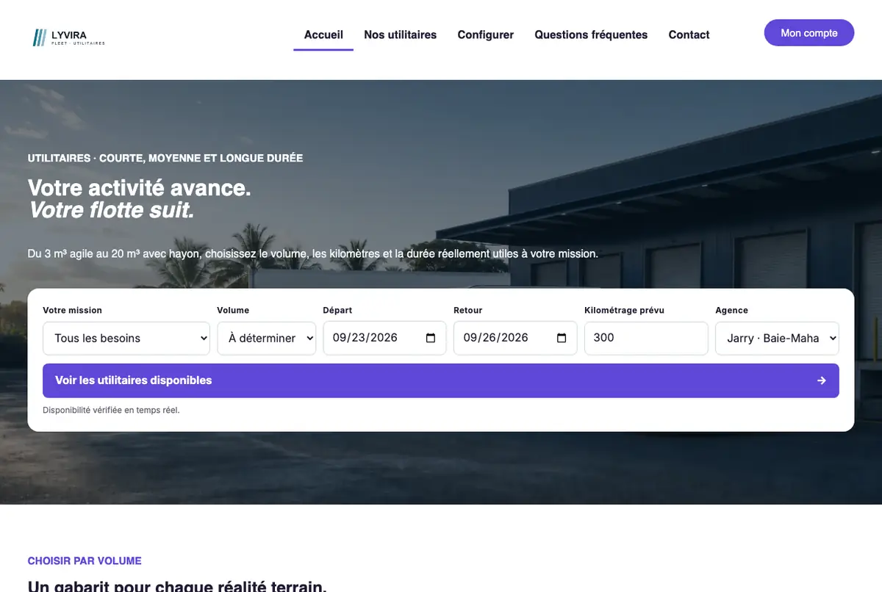This screenshot has height=592, width=882.
Task: Open Questions fréquentes
Action: pyautogui.click(x=591, y=35)
